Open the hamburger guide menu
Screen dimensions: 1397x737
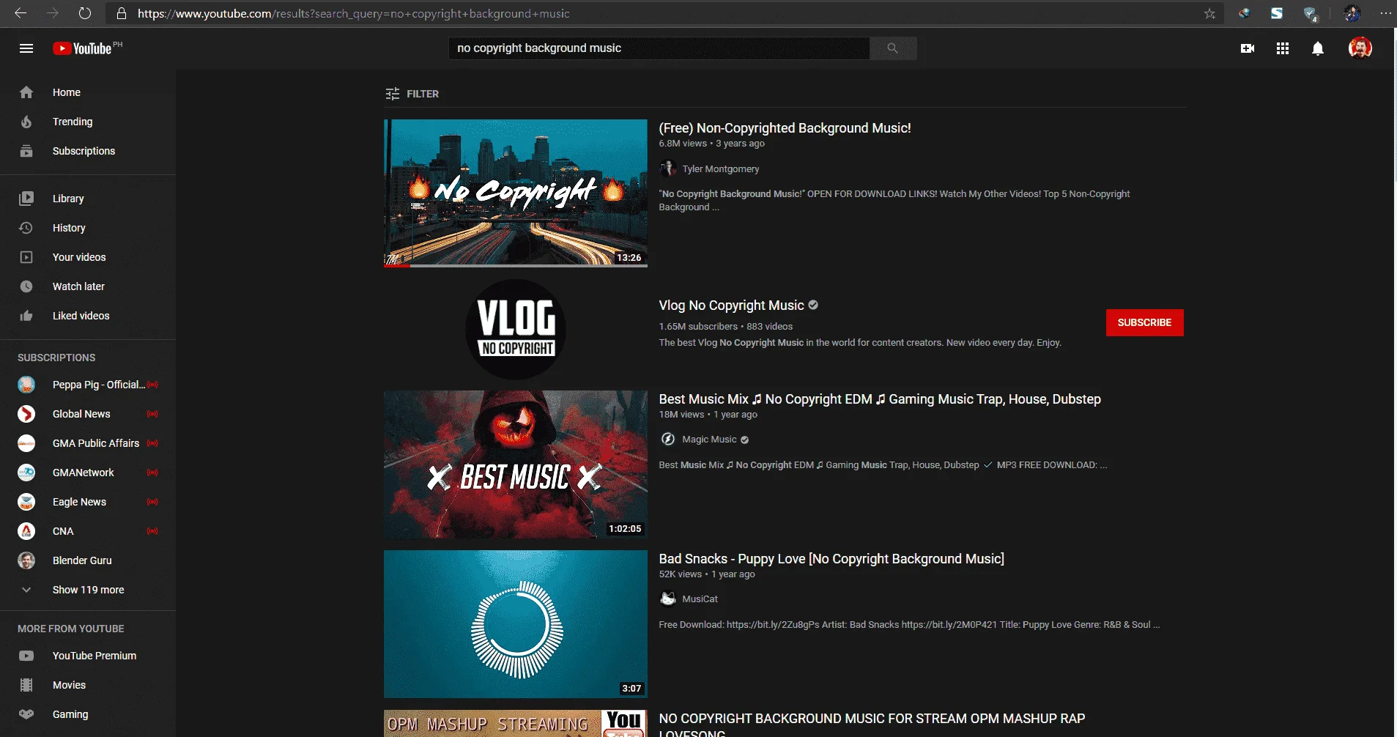pyautogui.click(x=26, y=48)
